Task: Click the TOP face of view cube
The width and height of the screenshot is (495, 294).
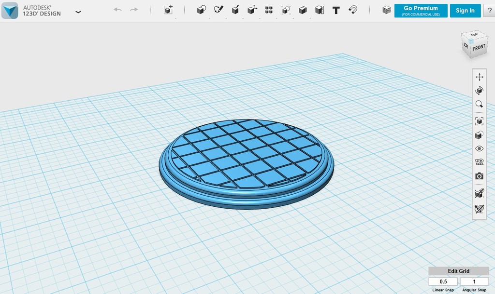Action: pyautogui.click(x=474, y=35)
